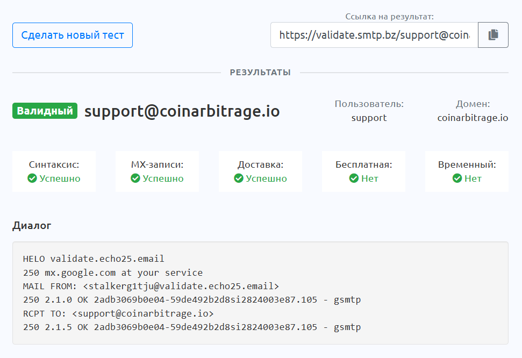Click the 'Временный:' label
This screenshot has height=358, width=522.
click(467, 164)
